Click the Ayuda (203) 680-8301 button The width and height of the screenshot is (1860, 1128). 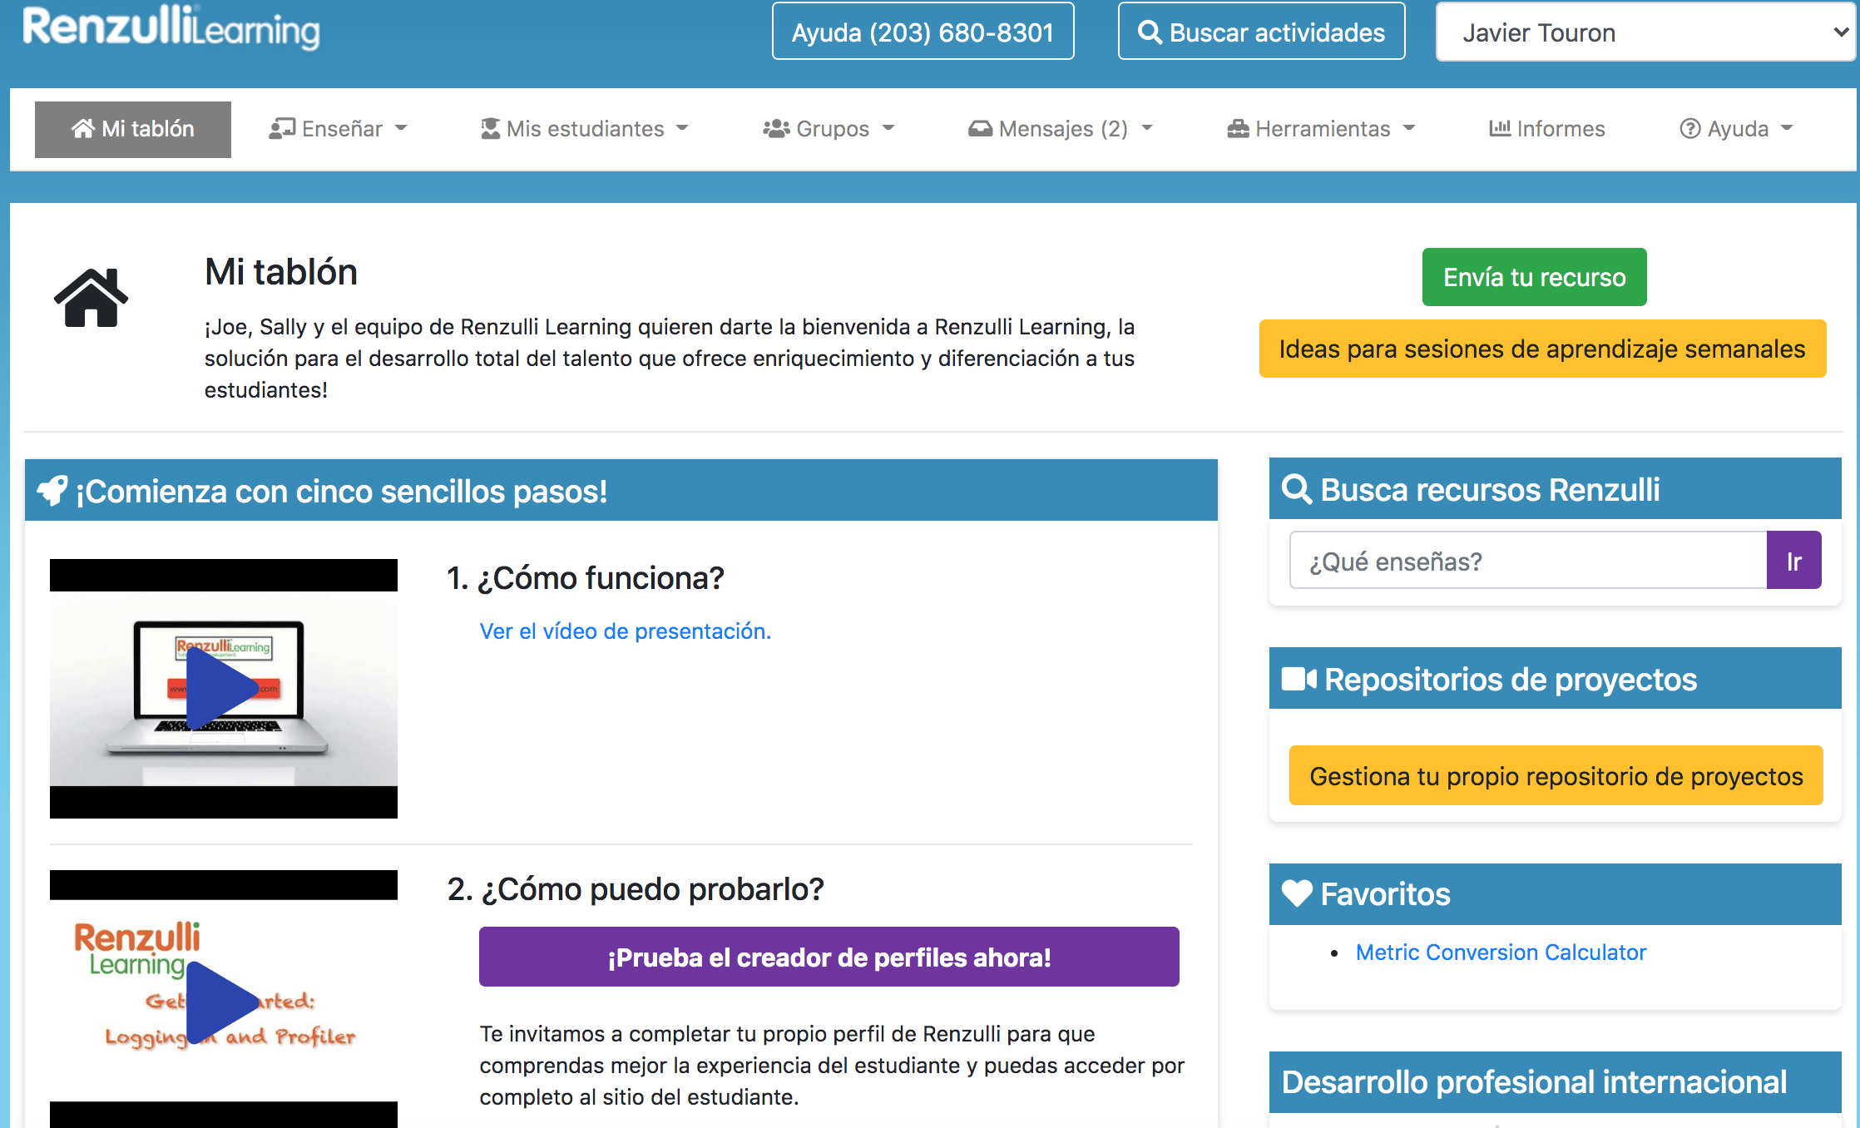923,32
